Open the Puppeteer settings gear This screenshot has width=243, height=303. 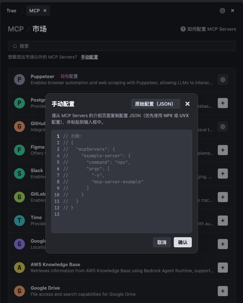coord(223,80)
